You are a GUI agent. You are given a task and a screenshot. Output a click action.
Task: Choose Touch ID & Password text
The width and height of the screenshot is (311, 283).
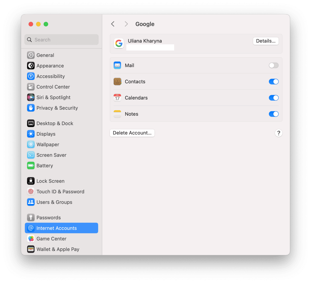click(60, 191)
